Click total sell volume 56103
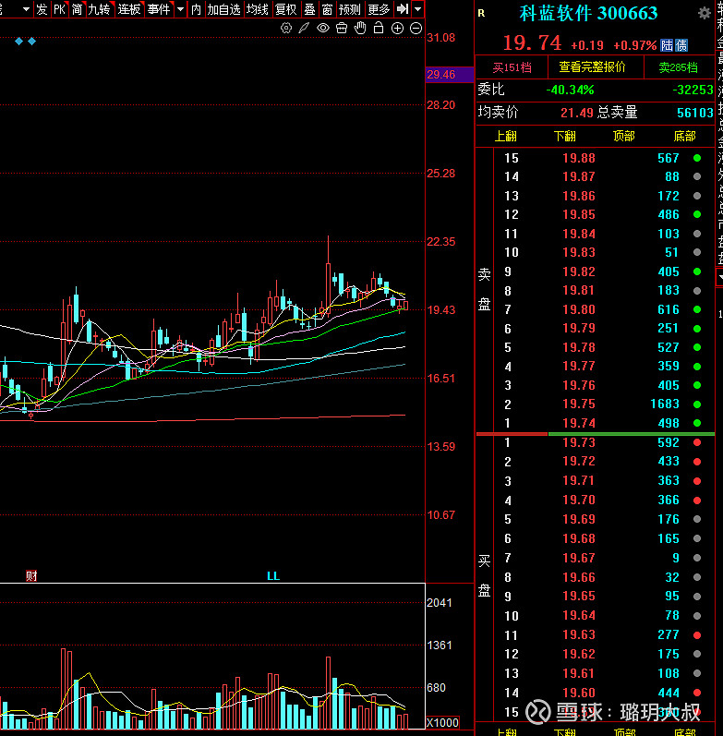 click(694, 113)
